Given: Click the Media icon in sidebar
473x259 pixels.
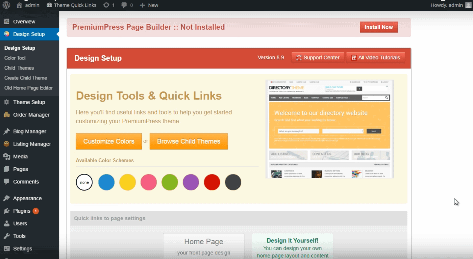Looking at the screenshot, I should click(x=6, y=156).
